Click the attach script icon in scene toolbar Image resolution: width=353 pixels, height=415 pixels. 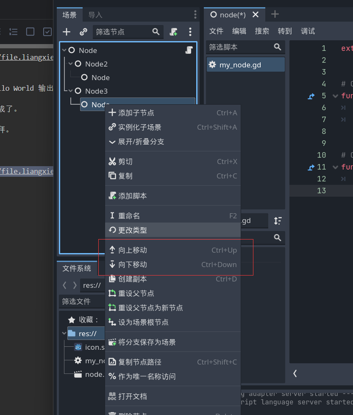[x=173, y=32]
